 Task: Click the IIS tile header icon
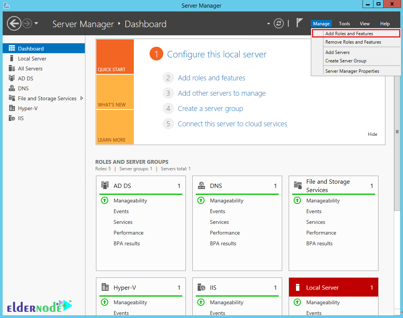pos(201,287)
